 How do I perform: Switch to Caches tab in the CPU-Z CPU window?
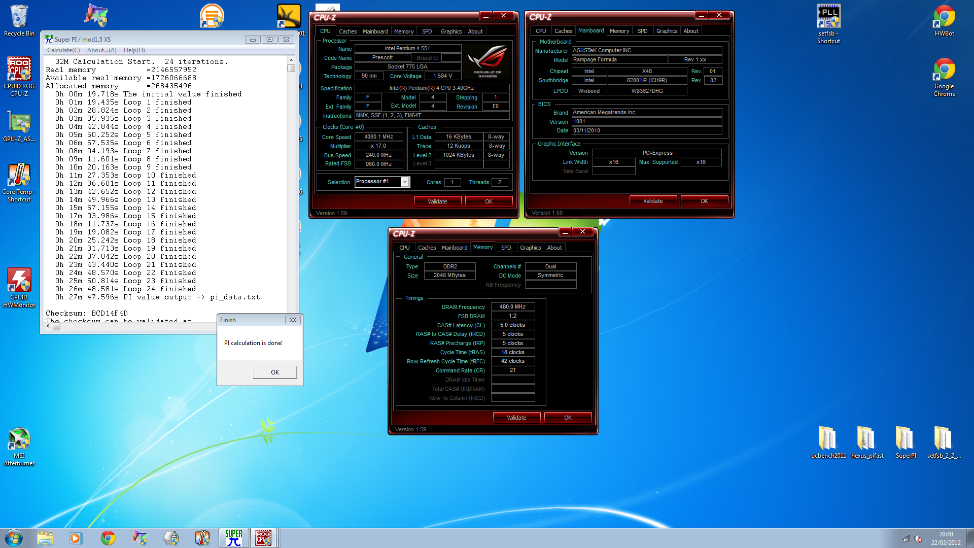pos(347,31)
